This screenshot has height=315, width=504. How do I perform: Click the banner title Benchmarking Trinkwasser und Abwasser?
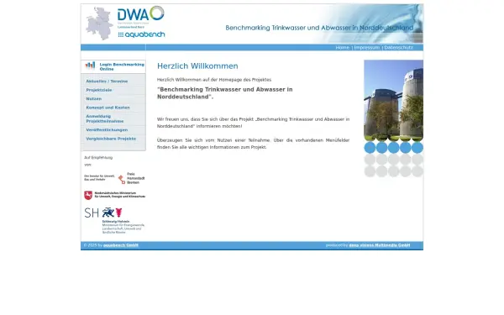point(319,28)
